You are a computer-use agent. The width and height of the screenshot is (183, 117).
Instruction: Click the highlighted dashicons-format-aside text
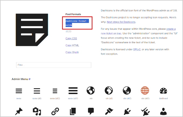(x=77, y=23)
